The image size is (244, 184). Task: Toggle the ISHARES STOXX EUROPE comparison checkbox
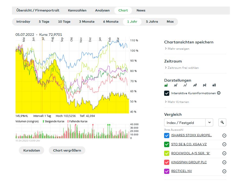(x=167, y=136)
